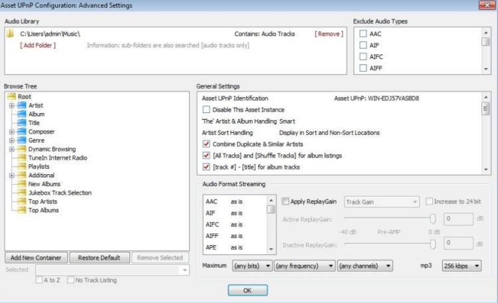Click the Title folder icon
Image resolution: width=498 pixels, height=303 pixels.
(22, 122)
